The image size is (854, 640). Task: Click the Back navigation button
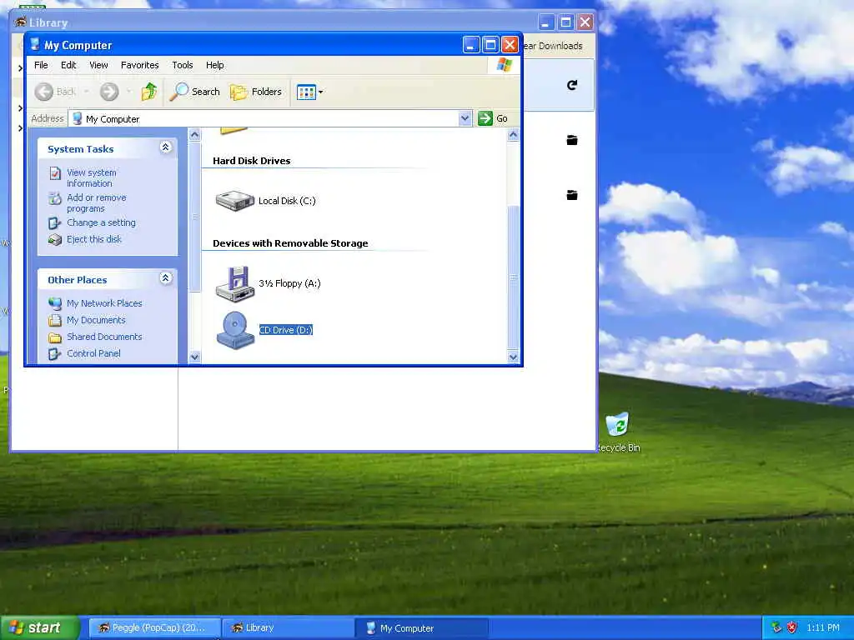(56, 92)
